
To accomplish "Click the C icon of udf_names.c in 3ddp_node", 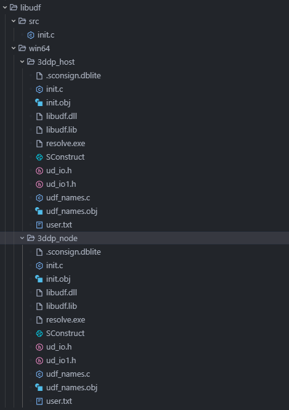I will [39, 374].
